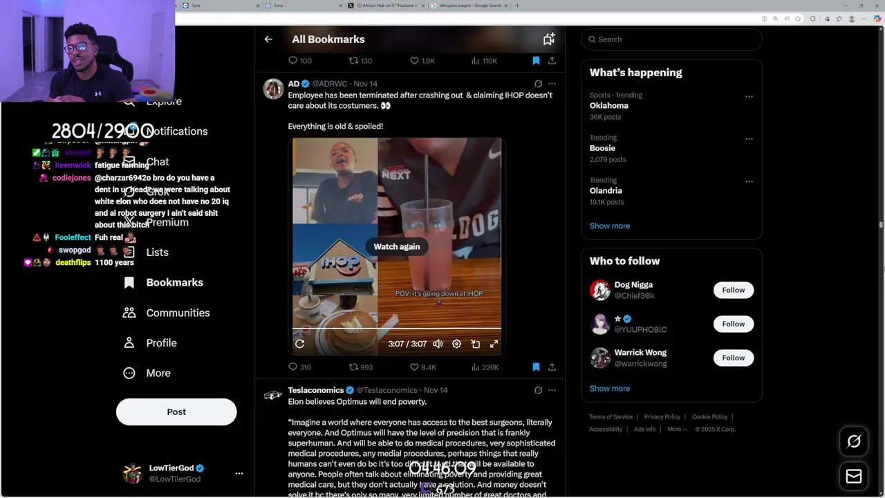885x498 pixels.
Task: Go back using the All Bookmarks arrow
Action: pyautogui.click(x=268, y=39)
